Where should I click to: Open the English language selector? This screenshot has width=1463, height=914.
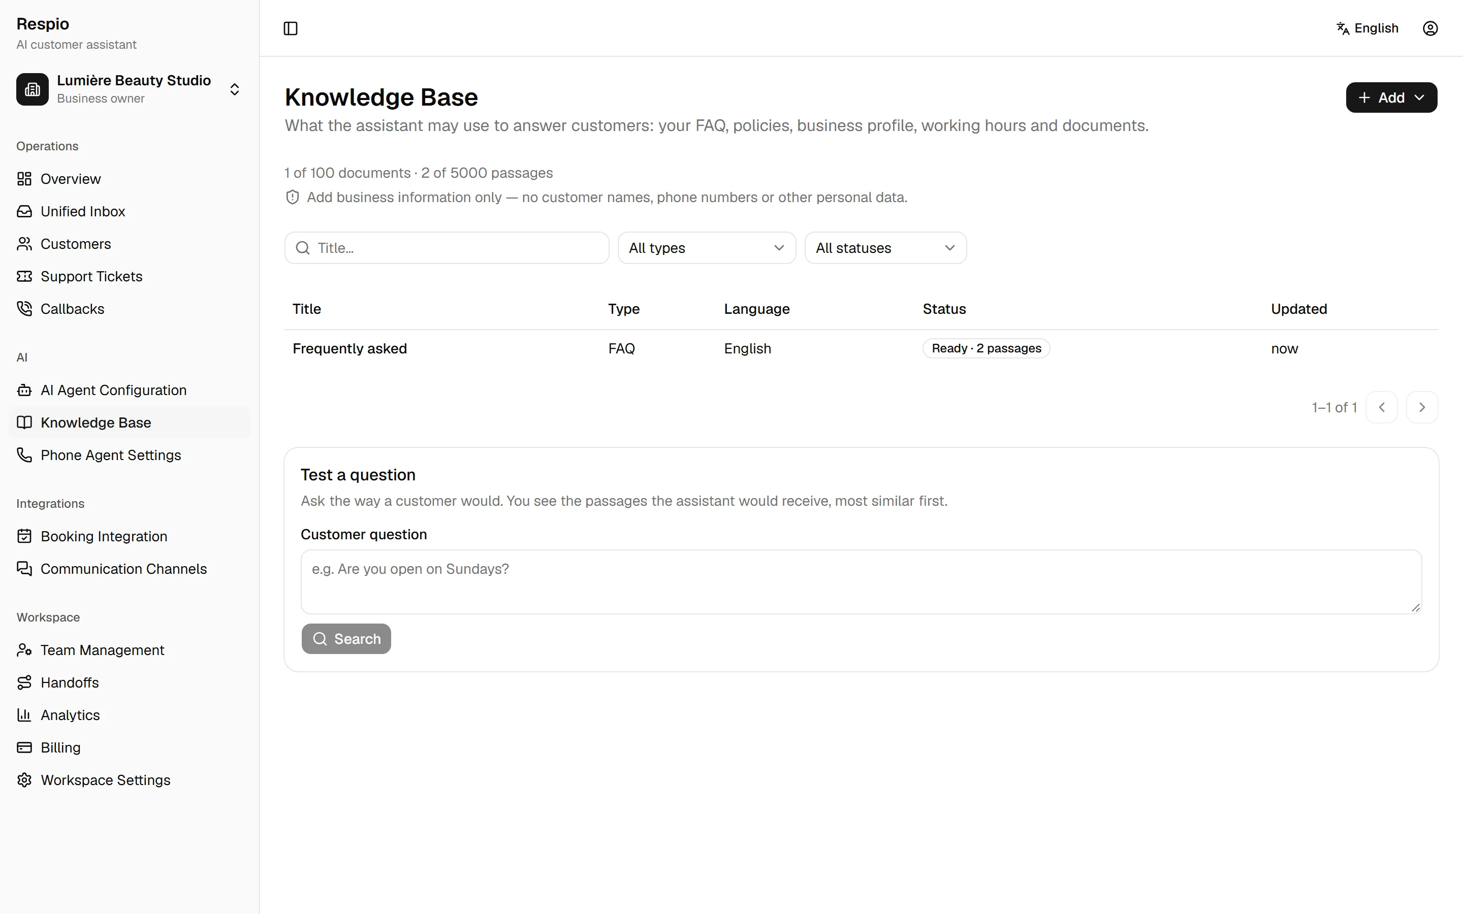click(x=1367, y=28)
